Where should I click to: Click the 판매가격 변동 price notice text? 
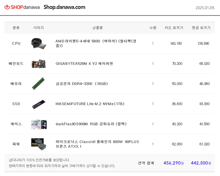click(62, 166)
